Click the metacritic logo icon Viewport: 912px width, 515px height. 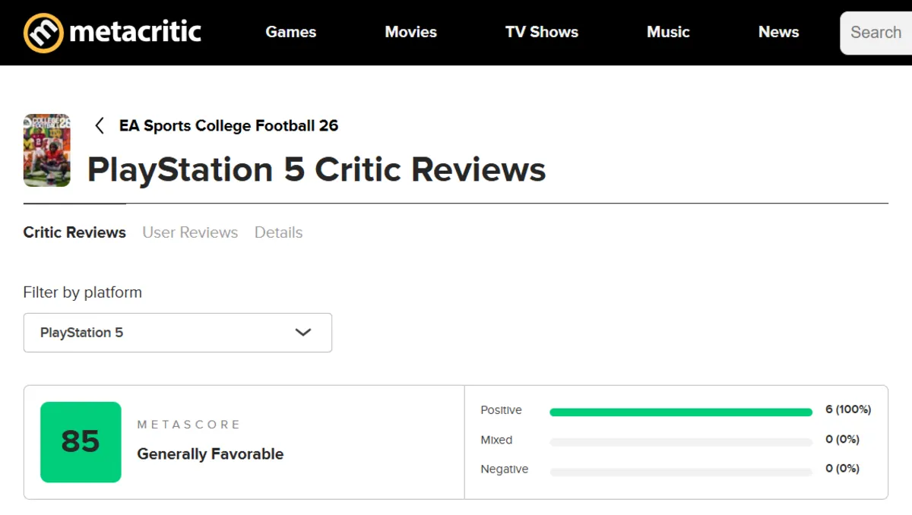point(44,32)
